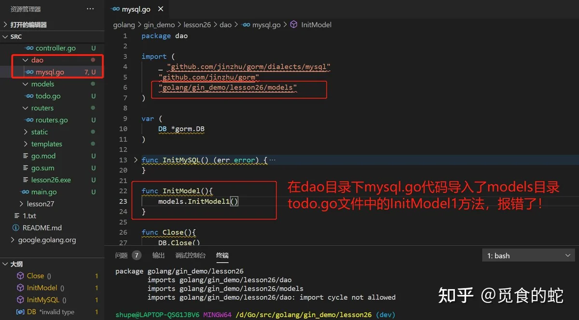Click the cube icon beside InitMySQL in outline
This screenshot has height=320, width=579.
click(20, 300)
